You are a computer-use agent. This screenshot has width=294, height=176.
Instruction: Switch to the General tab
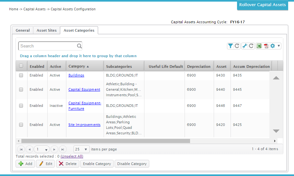pyautogui.click(x=23, y=30)
